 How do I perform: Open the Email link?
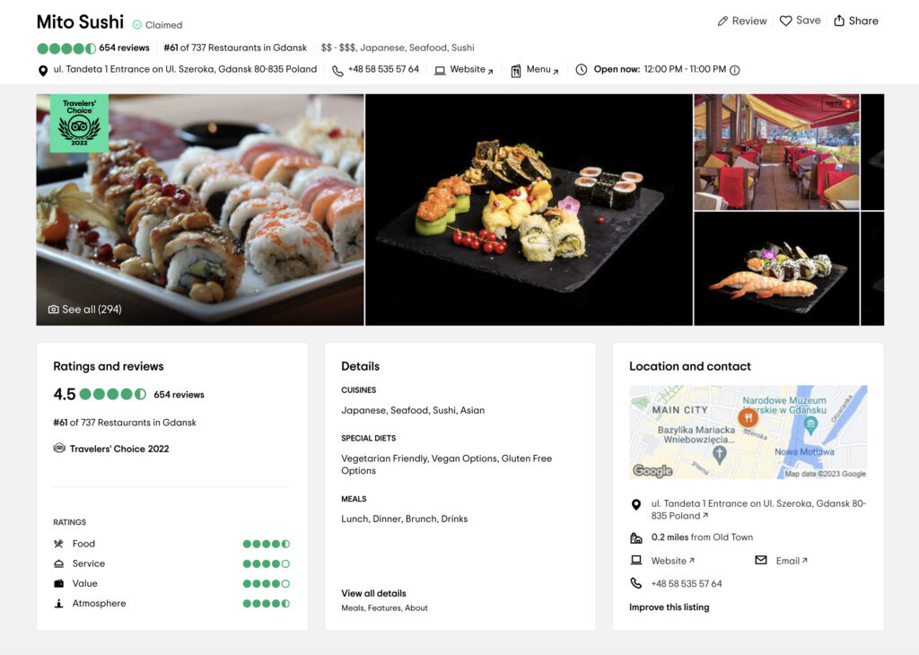pyautogui.click(x=792, y=561)
